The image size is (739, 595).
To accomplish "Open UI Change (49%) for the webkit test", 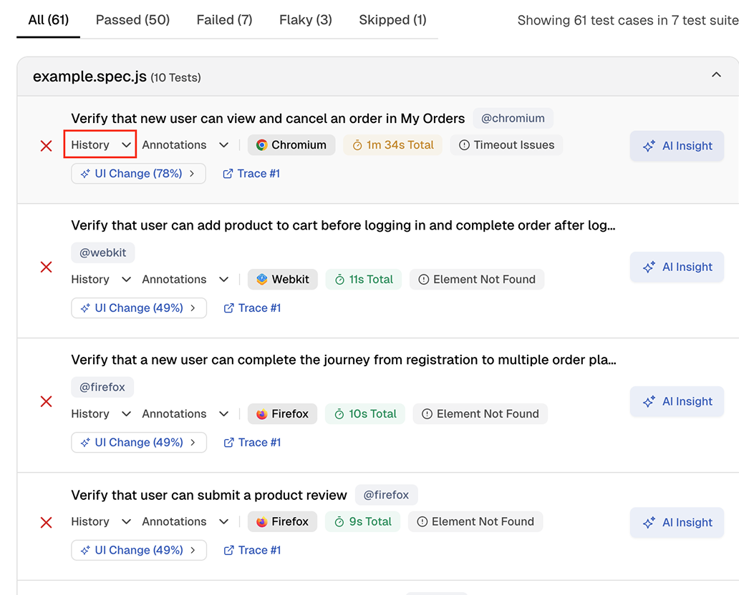I will 139,308.
